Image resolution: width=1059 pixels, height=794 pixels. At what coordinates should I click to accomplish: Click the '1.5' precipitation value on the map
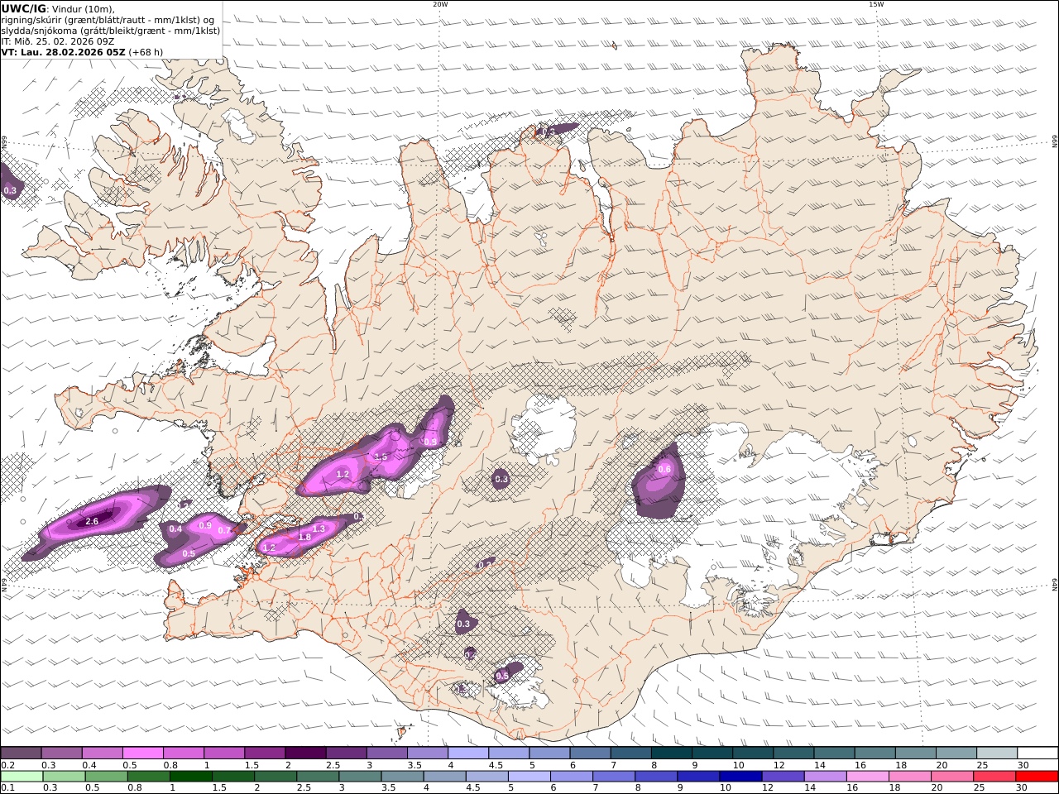(381, 457)
